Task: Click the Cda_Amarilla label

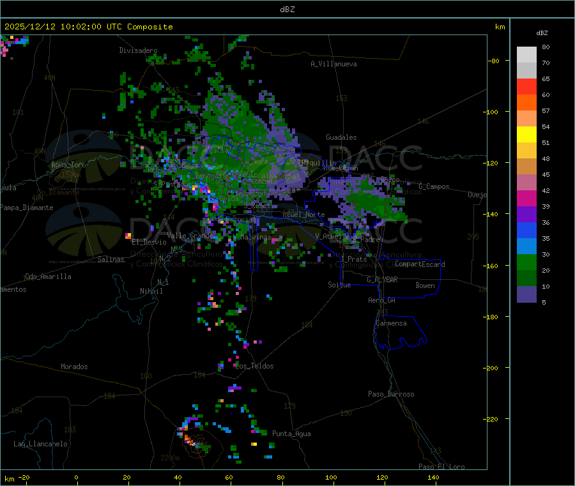Action: pyautogui.click(x=48, y=277)
